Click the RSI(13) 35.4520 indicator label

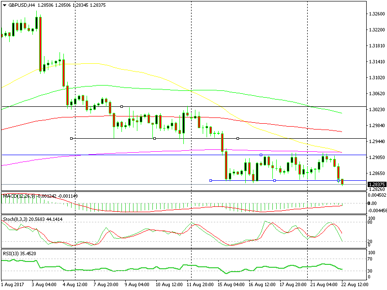click(19, 253)
